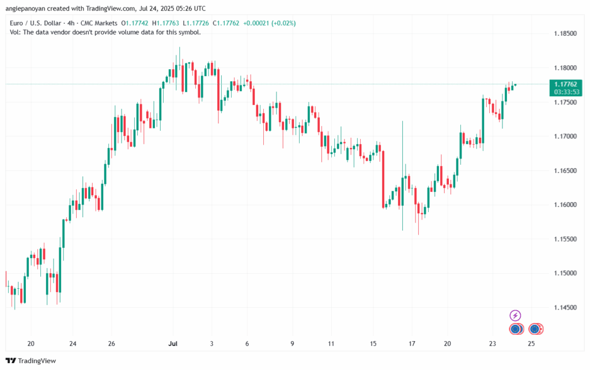Screen dimensions: 590x370
Task: Click the CMC Markets source label
Action: coord(99,23)
